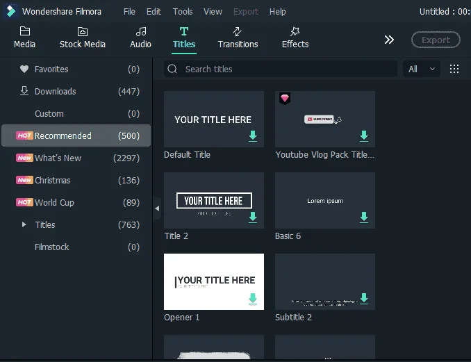
Task: Select the Titles T icon tab
Action: [x=184, y=31]
